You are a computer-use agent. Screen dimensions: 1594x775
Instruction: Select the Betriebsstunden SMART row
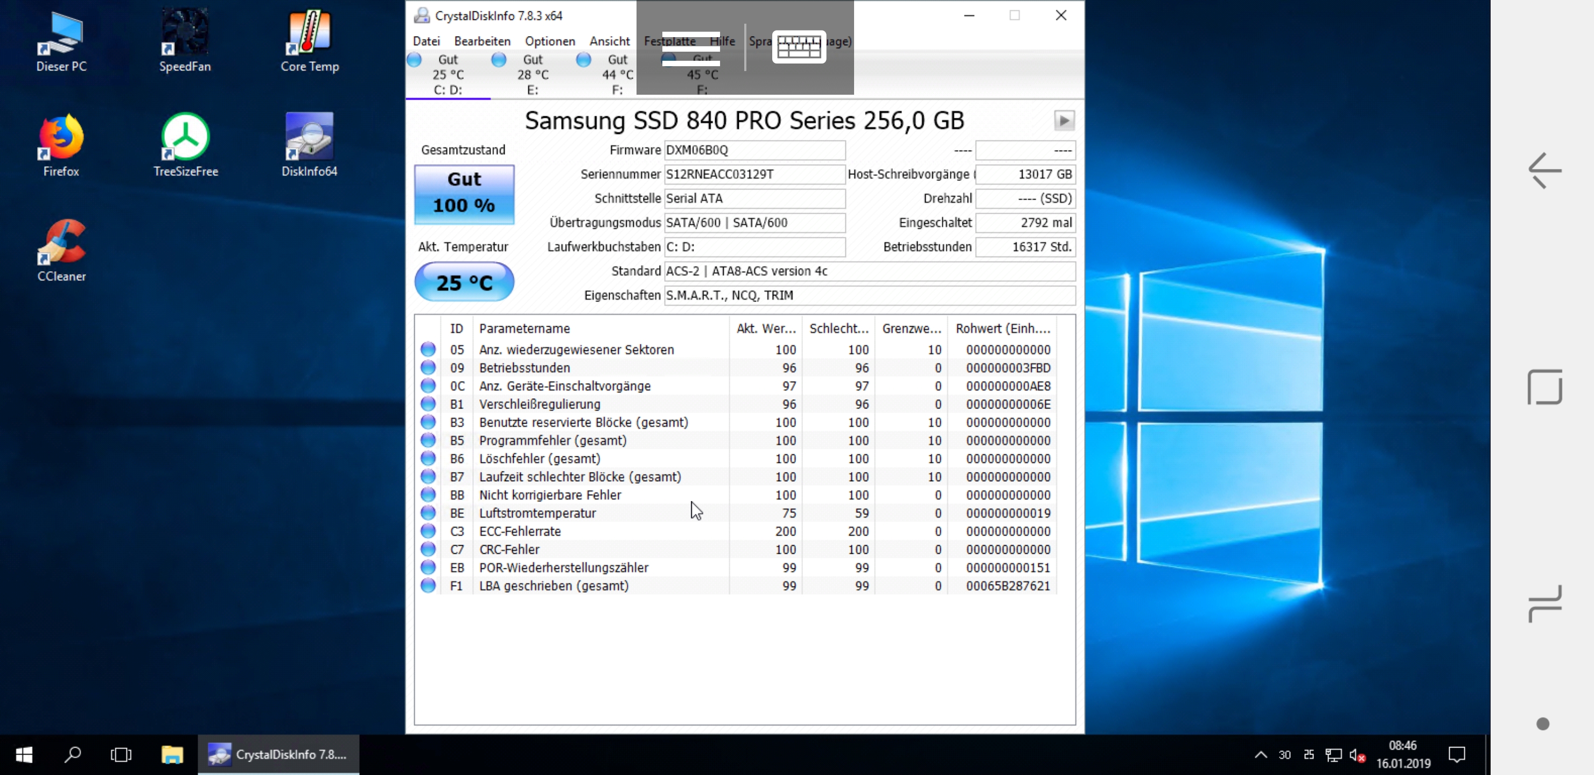pyautogui.click(x=525, y=368)
